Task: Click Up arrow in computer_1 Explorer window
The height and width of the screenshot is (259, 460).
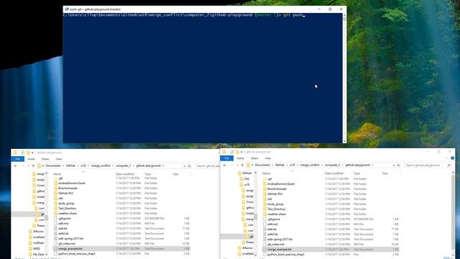Action: (x=33, y=166)
